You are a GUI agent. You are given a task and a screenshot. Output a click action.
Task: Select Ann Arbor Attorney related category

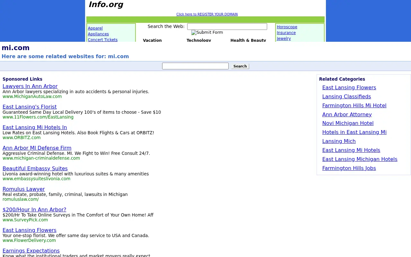[x=347, y=114]
